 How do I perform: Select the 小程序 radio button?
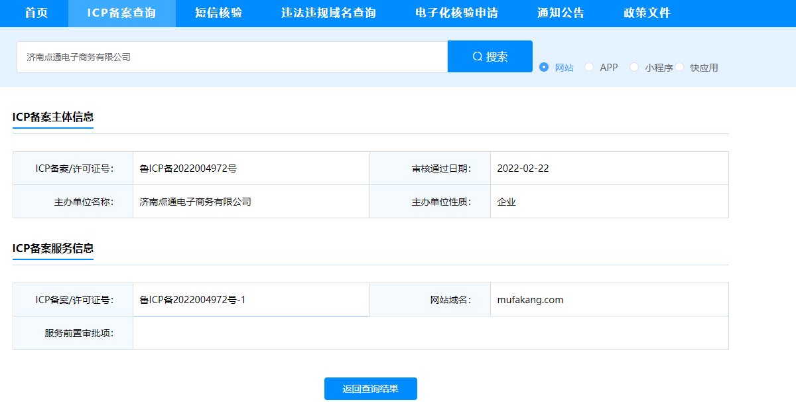point(634,67)
